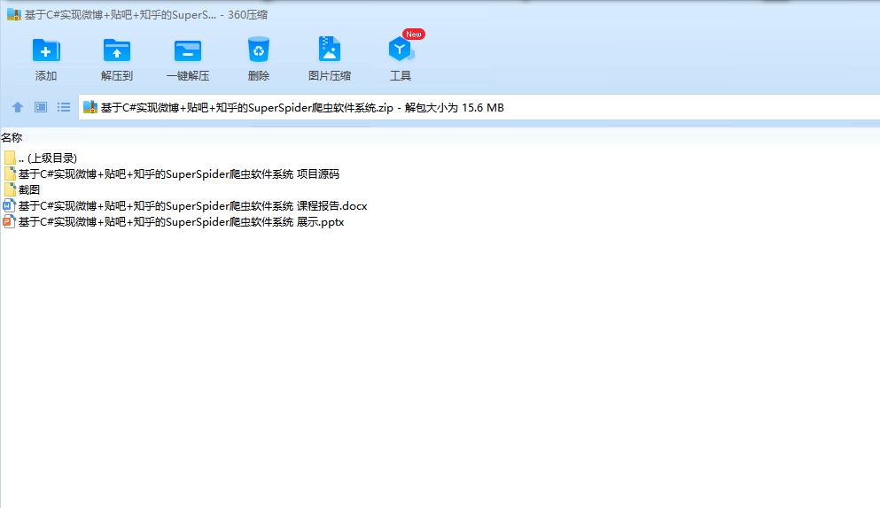880x508 pixels.
Task: Switch to the list view mode button
Action: click(64, 107)
